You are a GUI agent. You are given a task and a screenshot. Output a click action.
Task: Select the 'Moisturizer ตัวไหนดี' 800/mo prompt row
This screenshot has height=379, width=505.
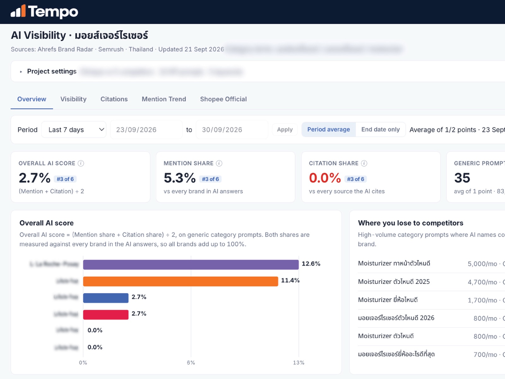[431, 336]
